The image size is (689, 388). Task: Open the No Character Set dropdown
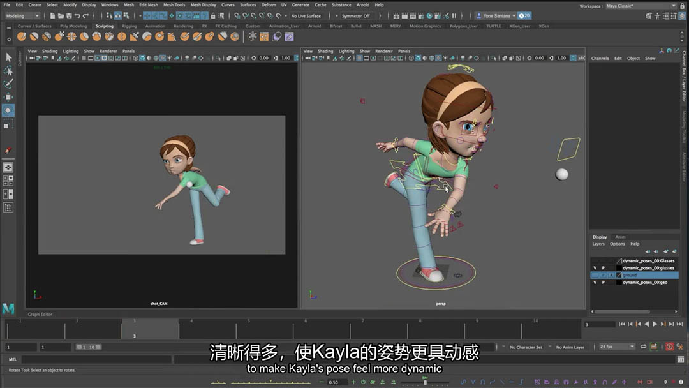click(x=526, y=347)
